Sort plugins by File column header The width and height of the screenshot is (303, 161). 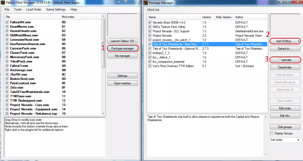(x=32, y=17)
